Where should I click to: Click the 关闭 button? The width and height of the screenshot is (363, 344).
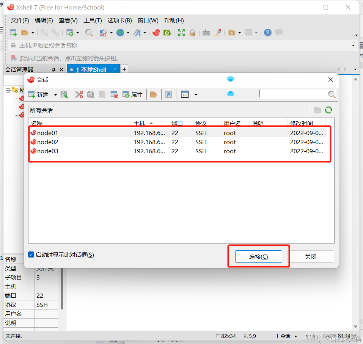pyautogui.click(x=311, y=256)
